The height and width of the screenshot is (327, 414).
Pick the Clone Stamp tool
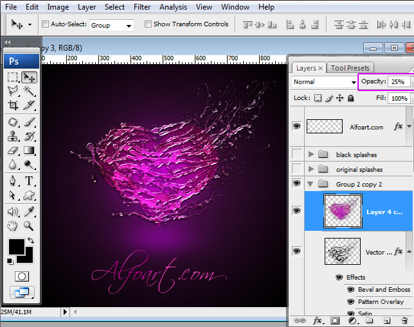pyautogui.click(x=13, y=136)
